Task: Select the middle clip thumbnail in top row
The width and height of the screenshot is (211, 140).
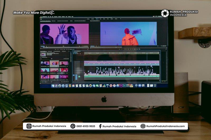Action: (54, 63)
